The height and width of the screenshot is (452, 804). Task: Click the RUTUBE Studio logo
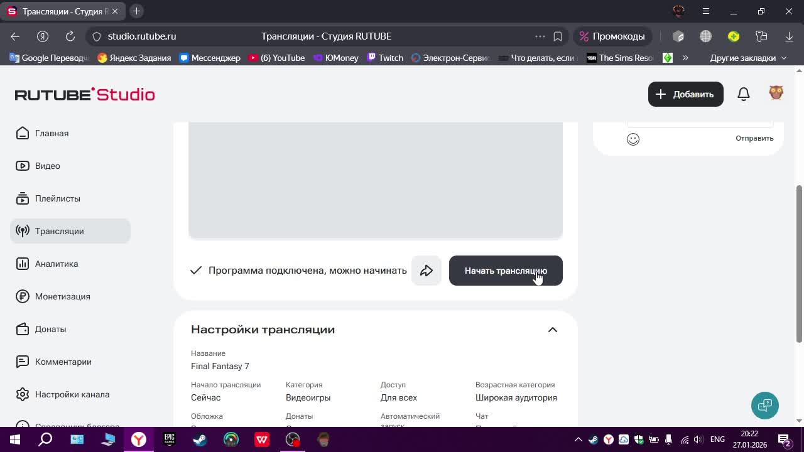85,94
